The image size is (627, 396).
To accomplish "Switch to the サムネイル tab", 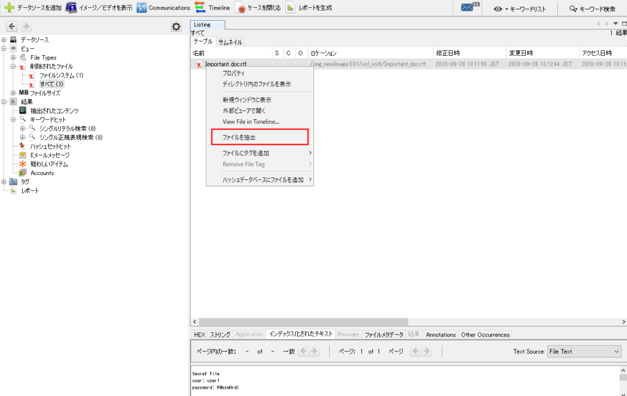I will pos(230,42).
